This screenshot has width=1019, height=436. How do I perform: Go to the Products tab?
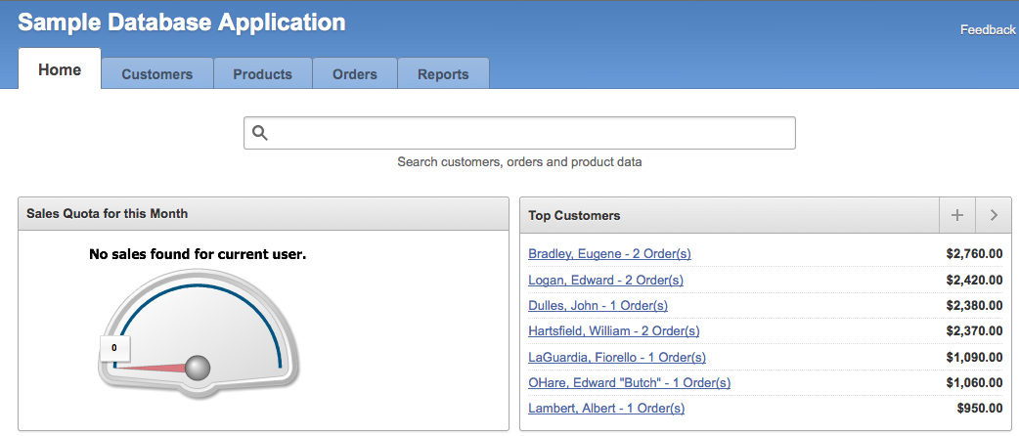(x=262, y=74)
